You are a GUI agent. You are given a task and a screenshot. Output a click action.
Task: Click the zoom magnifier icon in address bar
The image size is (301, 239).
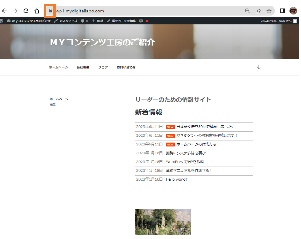pos(247,11)
